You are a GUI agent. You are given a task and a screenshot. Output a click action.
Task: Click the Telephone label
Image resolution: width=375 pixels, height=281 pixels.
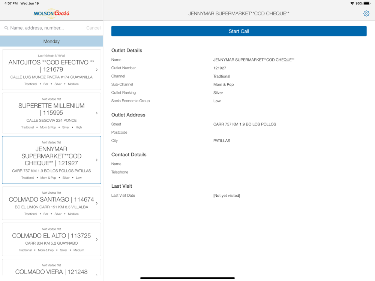coord(120,172)
